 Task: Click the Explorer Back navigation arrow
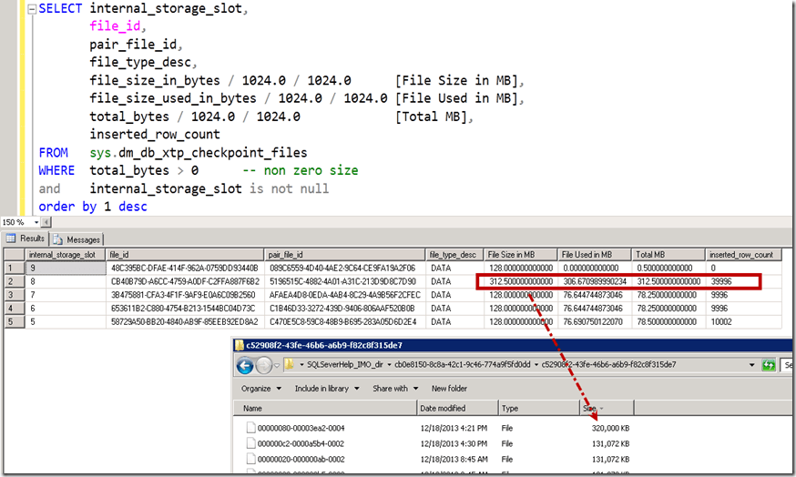point(246,365)
